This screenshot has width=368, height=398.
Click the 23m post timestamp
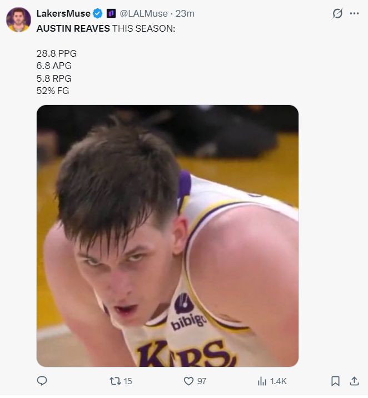tap(185, 13)
